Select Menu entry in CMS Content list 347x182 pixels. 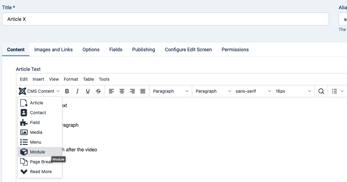click(x=40, y=142)
